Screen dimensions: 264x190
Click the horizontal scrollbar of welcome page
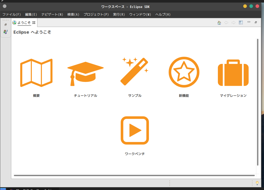click(134, 176)
